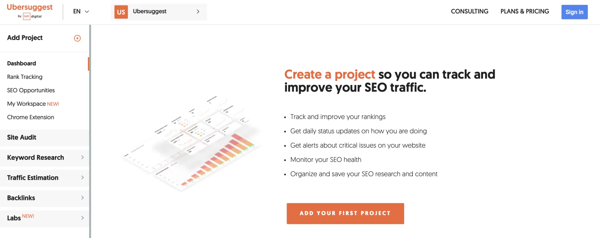
Task: Click Add Your First Project button
Action: pyautogui.click(x=345, y=213)
